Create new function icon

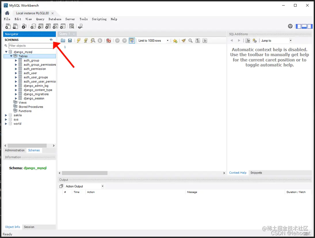click(63, 26)
